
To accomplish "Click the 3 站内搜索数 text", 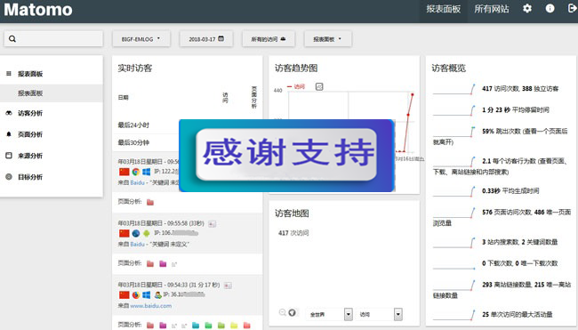I will click(x=501, y=242).
